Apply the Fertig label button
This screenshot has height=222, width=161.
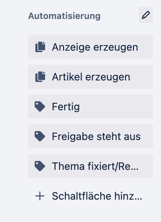pyautogui.click(x=91, y=107)
